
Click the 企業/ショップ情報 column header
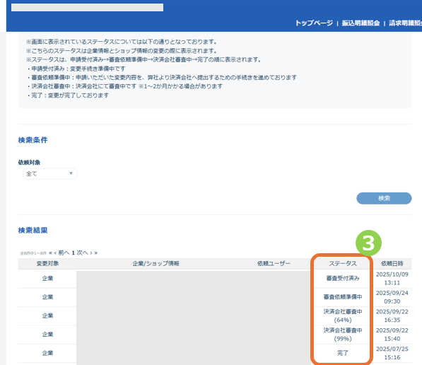[x=156, y=263]
